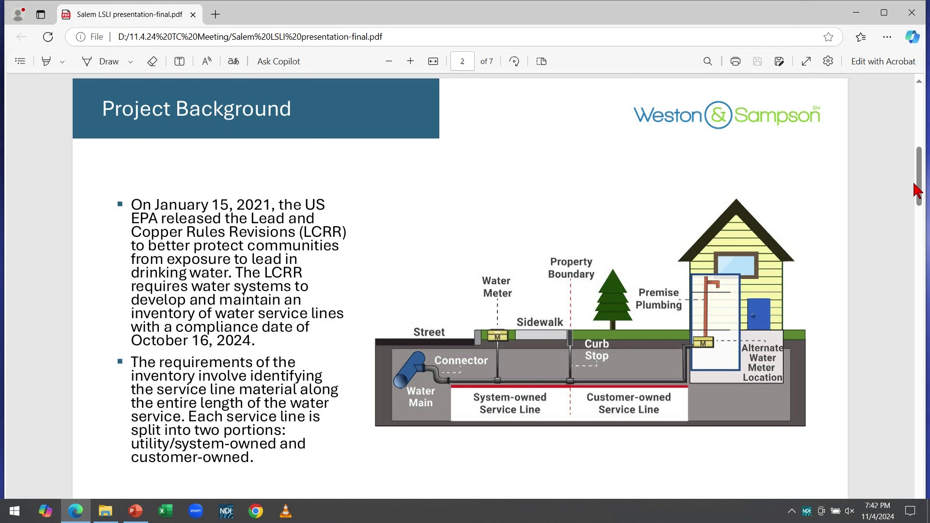This screenshot has height=523, width=930.
Task: Open a new browser tab
Action: 216,15
